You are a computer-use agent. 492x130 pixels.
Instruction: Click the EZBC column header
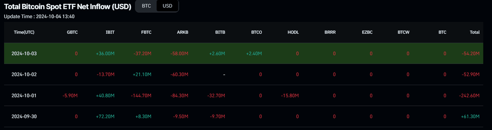pos(367,32)
